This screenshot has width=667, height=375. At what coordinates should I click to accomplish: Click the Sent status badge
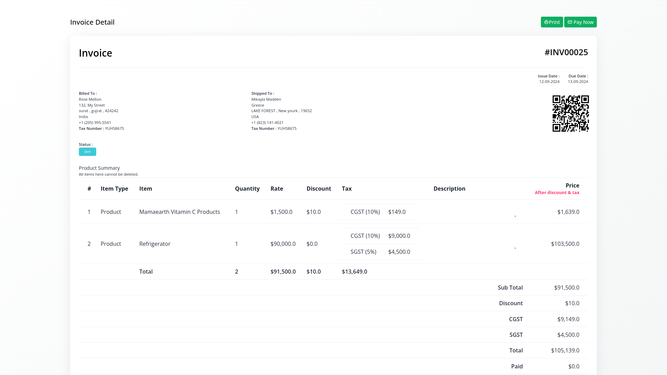88,152
